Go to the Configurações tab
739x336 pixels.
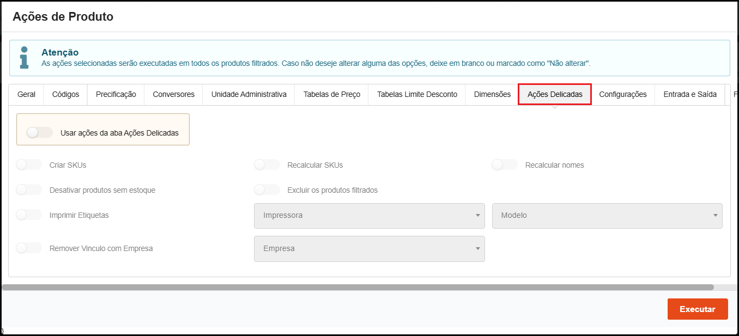[622, 94]
